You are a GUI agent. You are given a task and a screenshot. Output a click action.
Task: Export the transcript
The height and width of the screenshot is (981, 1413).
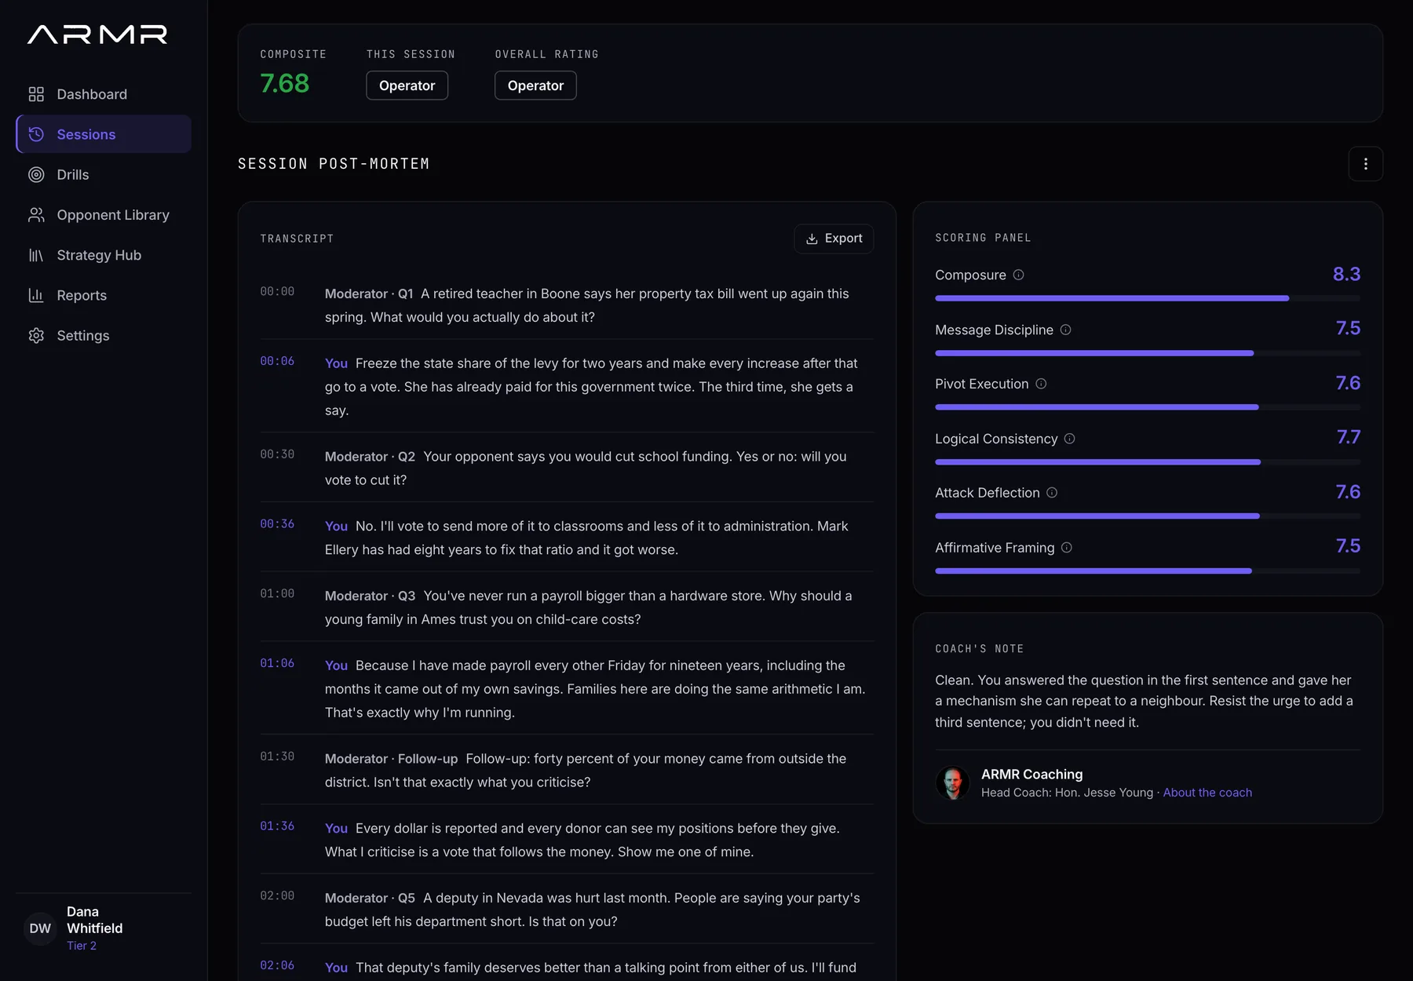[x=834, y=239]
